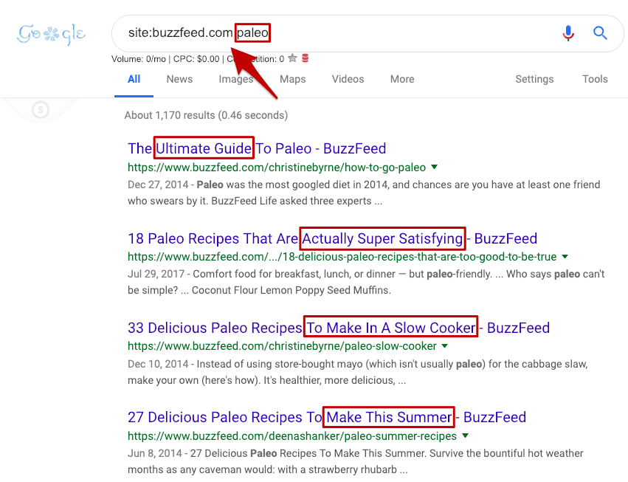Click the how-to-go-paleo green URL

click(x=277, y=167)
